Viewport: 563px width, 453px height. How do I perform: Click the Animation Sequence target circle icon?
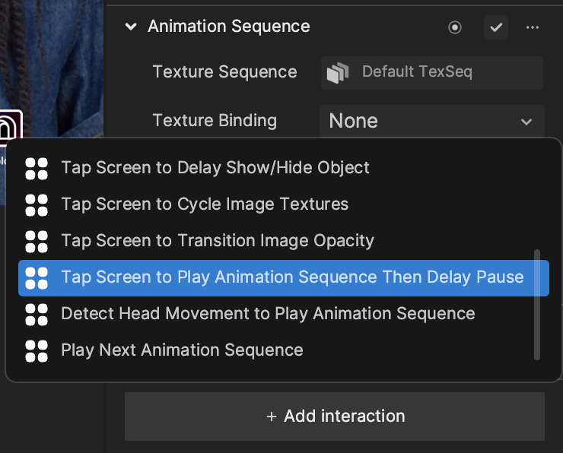tap(454, 27)
